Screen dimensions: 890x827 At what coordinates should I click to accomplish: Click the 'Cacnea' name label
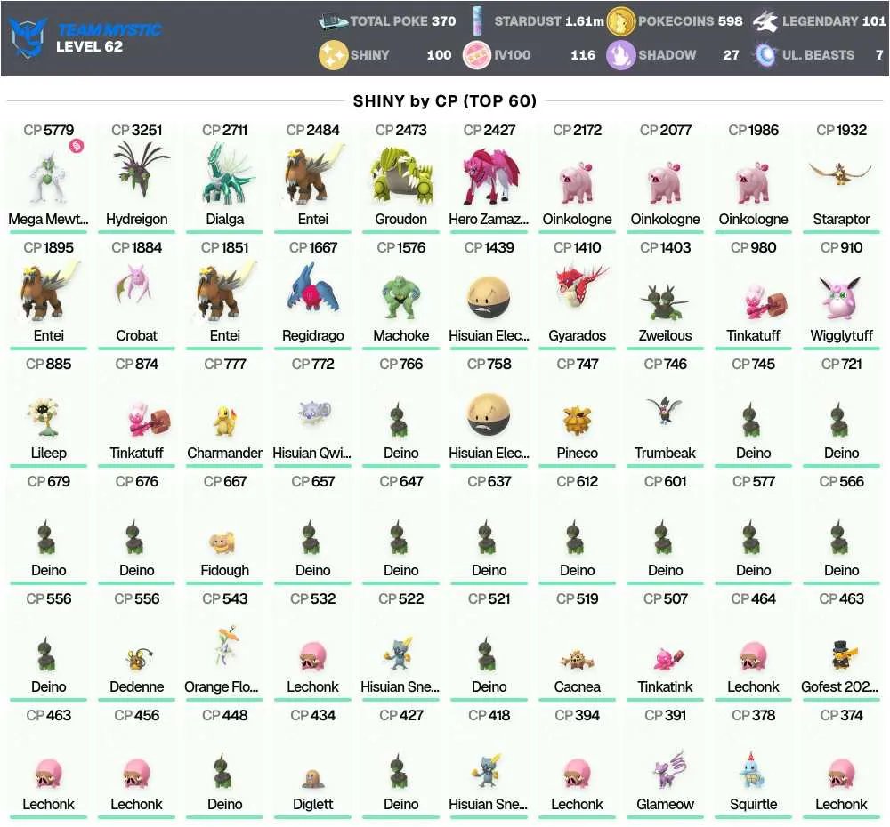pyautogui.click(x=578, y=686)
